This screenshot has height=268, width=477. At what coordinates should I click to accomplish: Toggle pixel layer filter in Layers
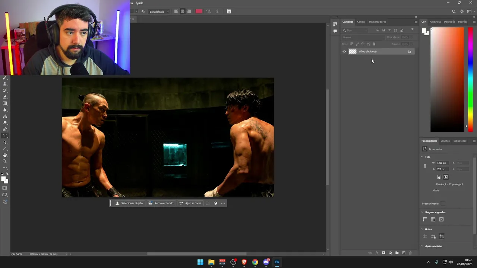378,30
